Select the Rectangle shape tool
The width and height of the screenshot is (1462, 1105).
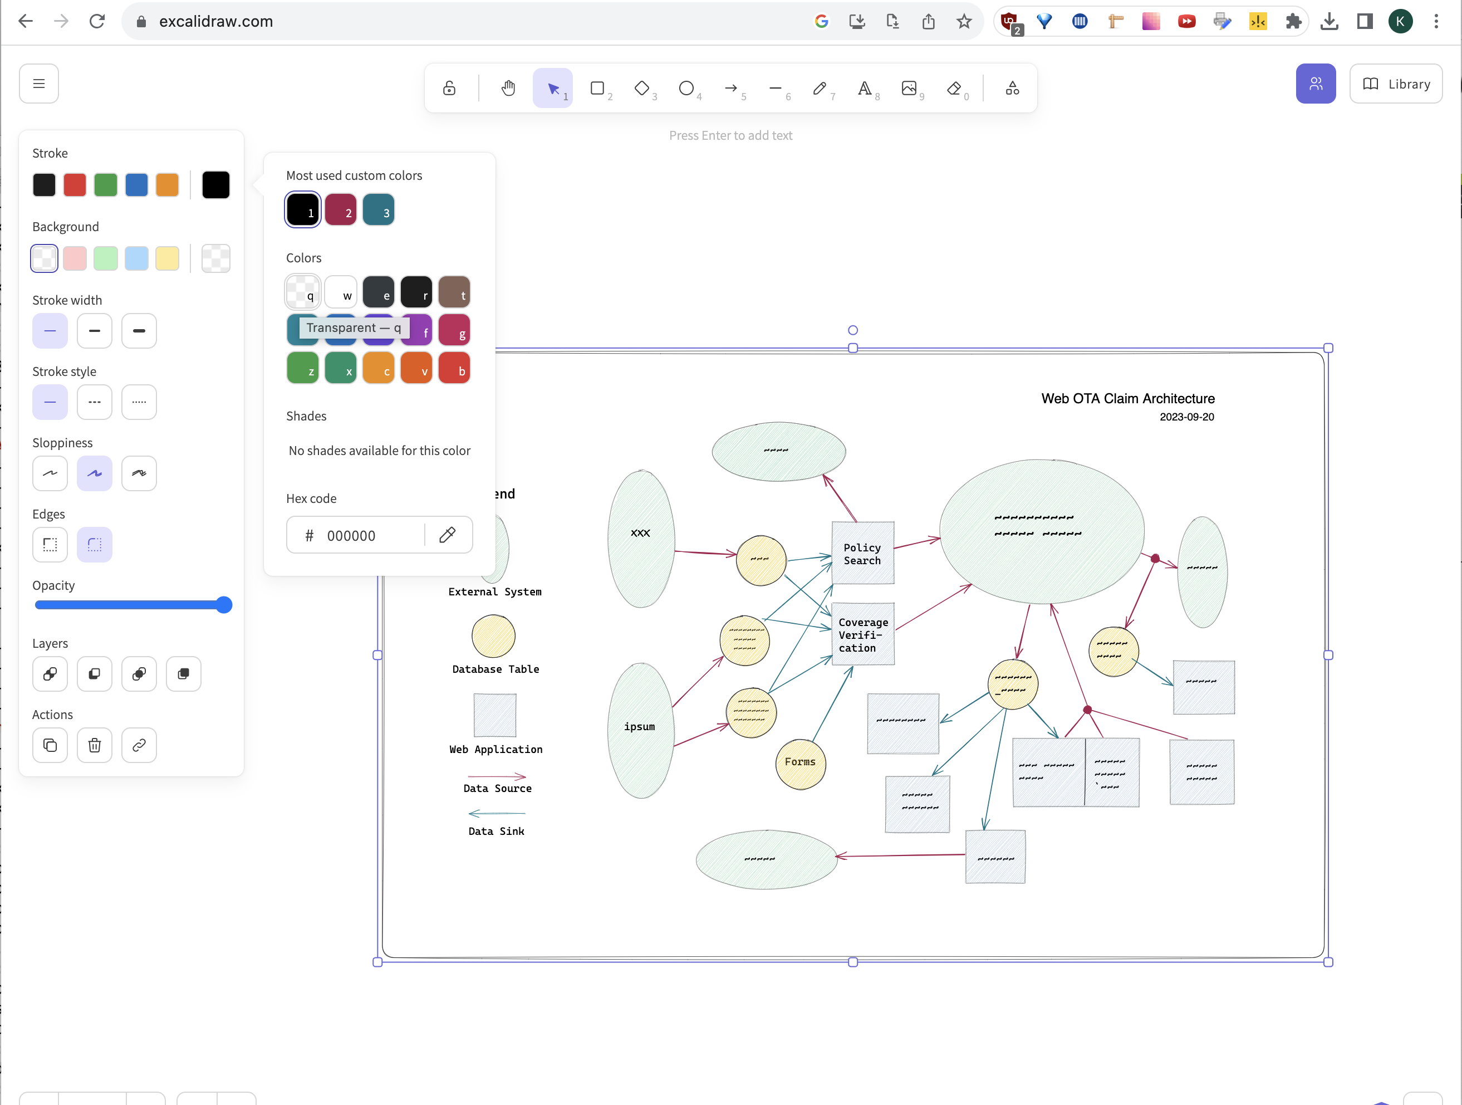click(598, 88)
